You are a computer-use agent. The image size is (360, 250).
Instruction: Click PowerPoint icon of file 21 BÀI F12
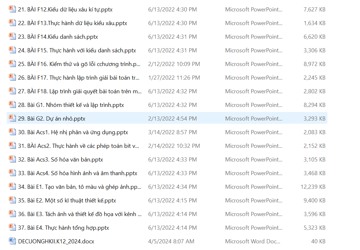coord(12,9)
